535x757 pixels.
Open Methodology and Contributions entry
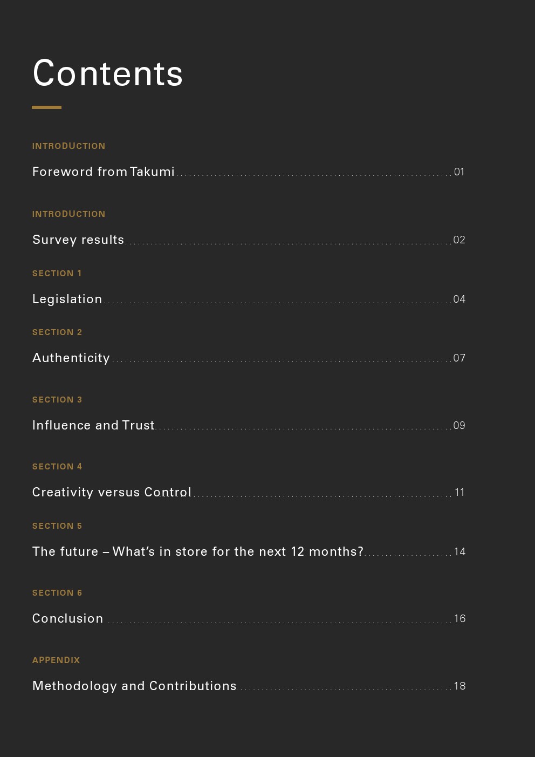(x=134, y=686)
